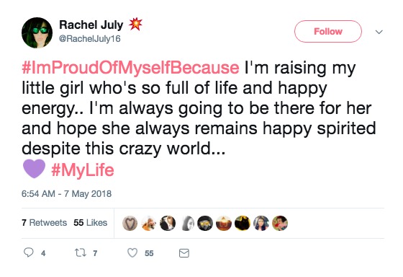
Task: Click the reply speech bubble icon
Action: (x=29, y=252)
